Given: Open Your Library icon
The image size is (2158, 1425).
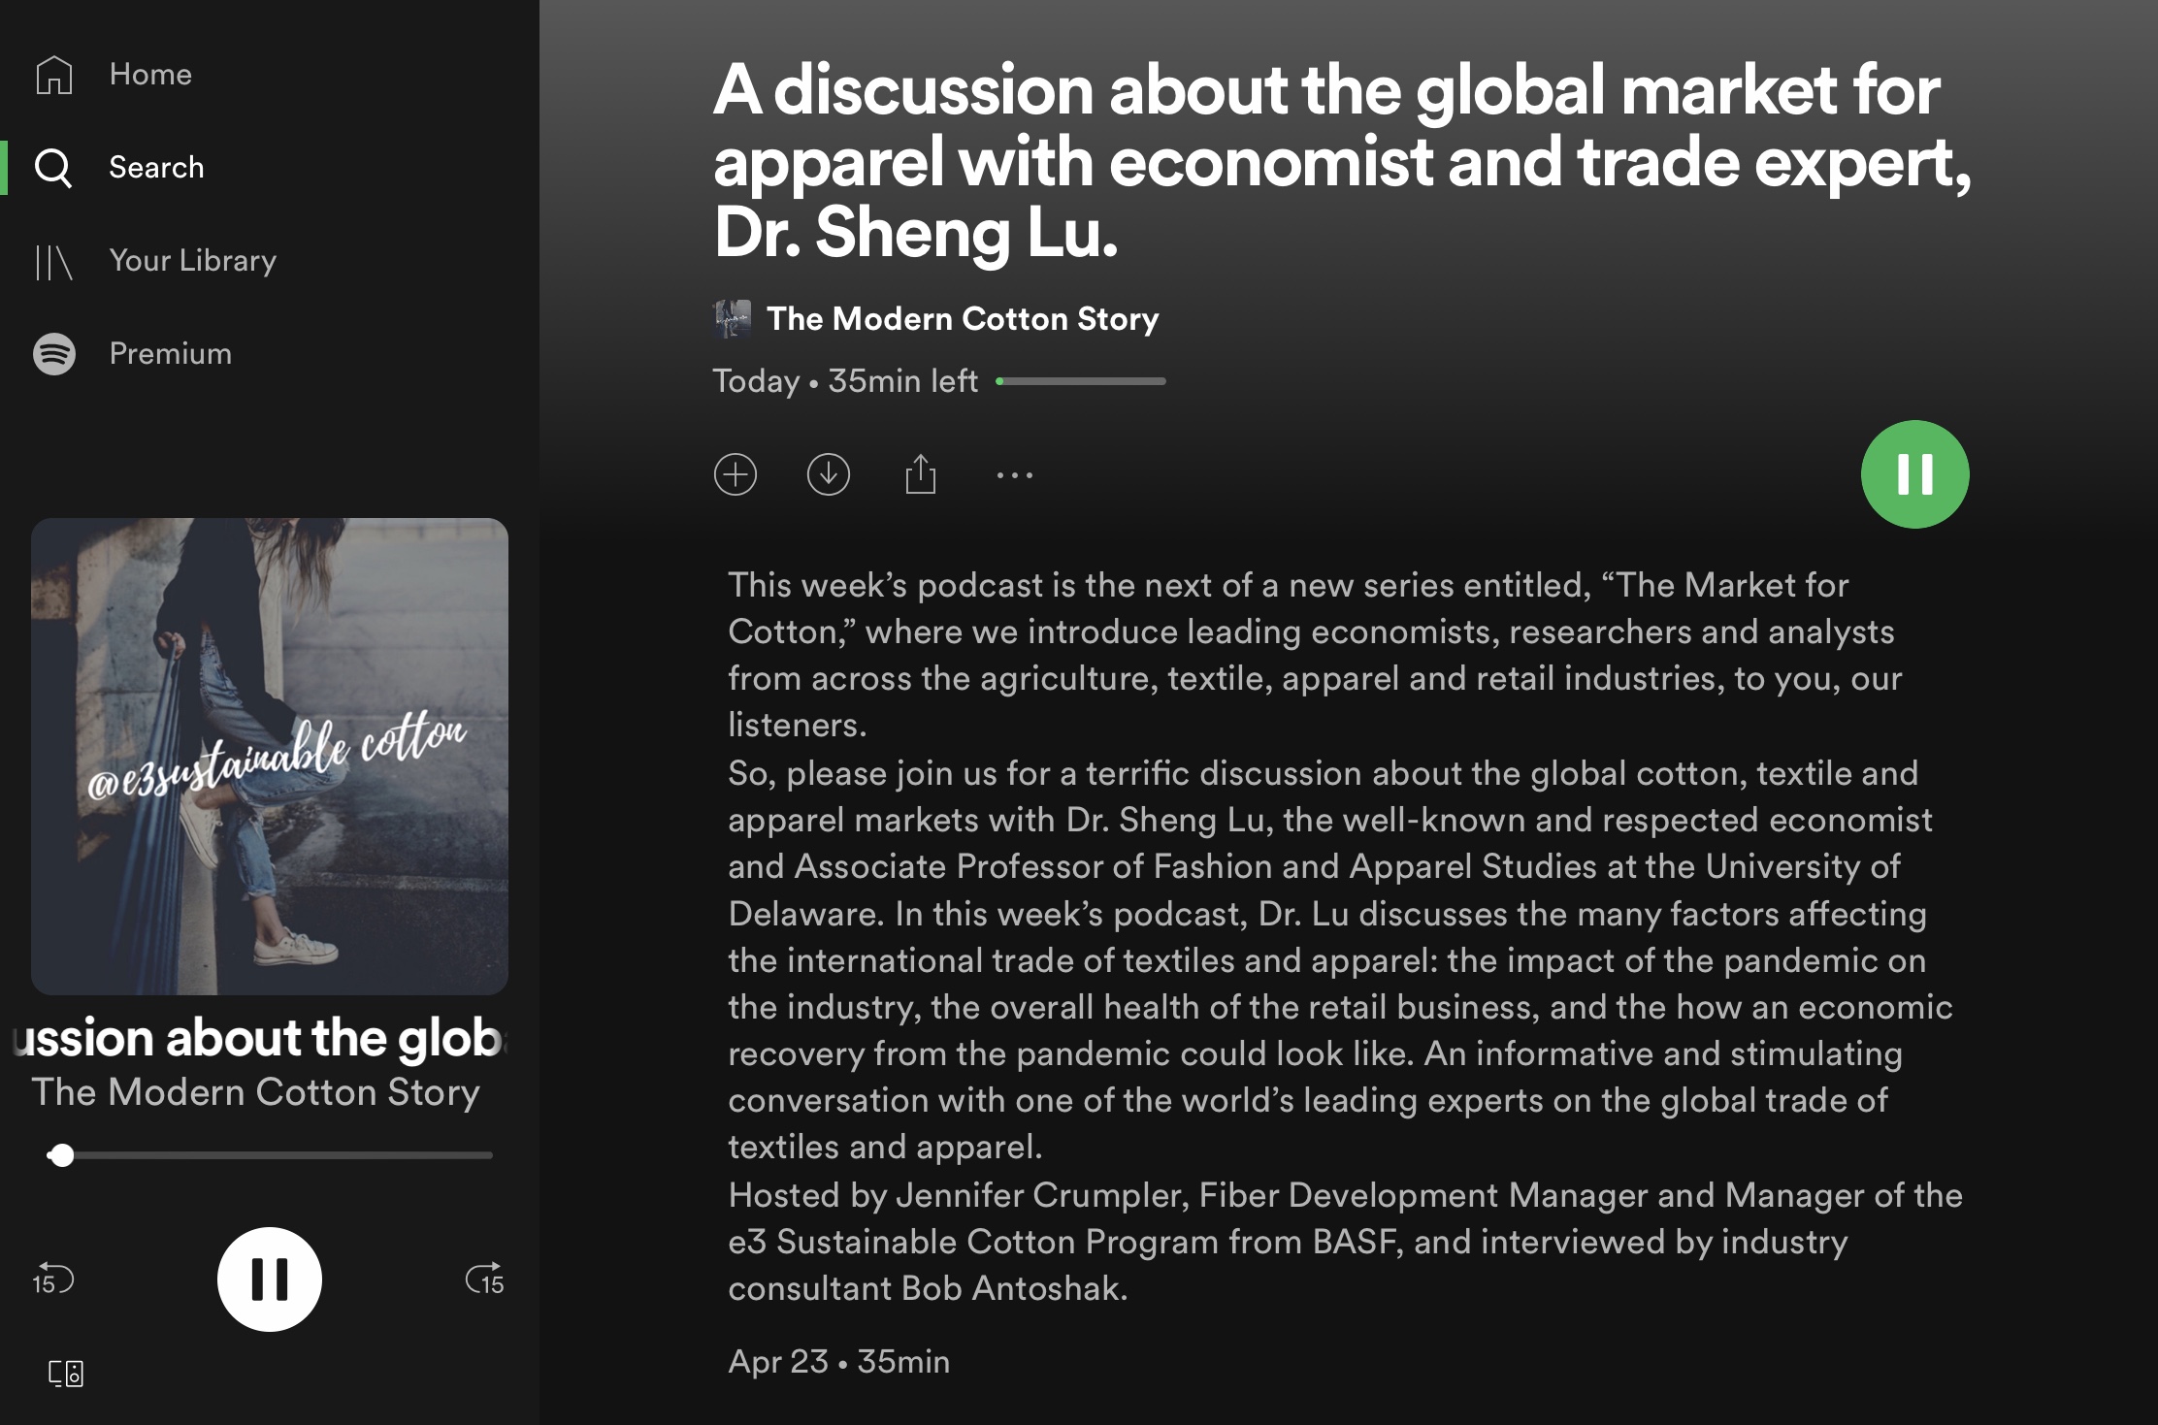Looking at the screenshot, I should point(54,261).
